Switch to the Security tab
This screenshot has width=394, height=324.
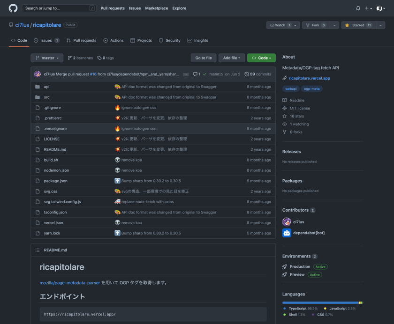pyautogui.click(x=170, y=40)
